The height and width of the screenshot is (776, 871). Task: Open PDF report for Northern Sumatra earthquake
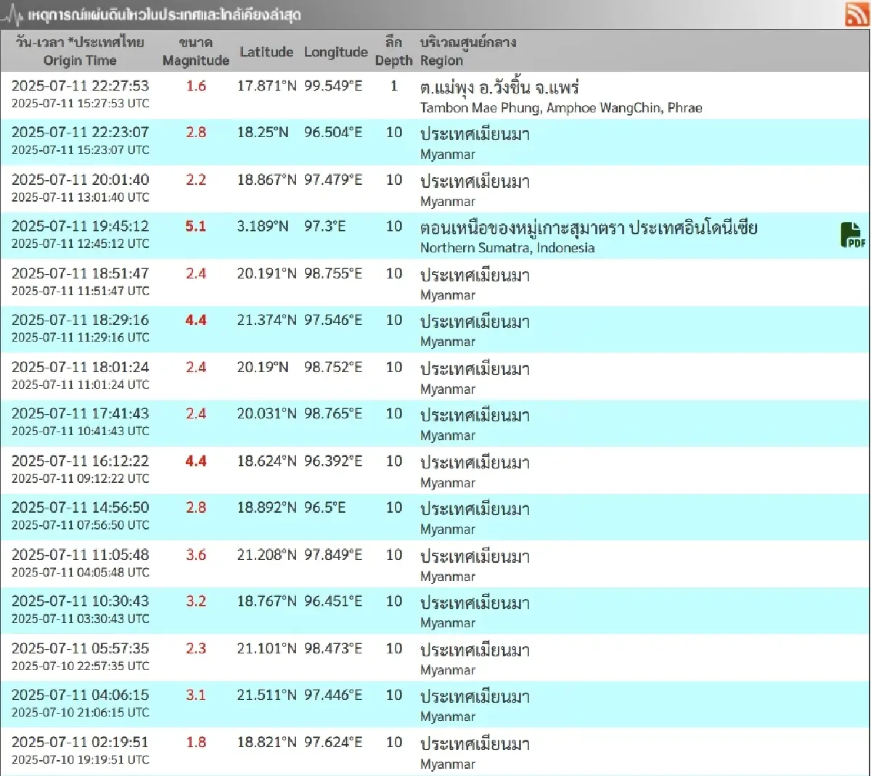pyautogui.click(x=853, y=235)
